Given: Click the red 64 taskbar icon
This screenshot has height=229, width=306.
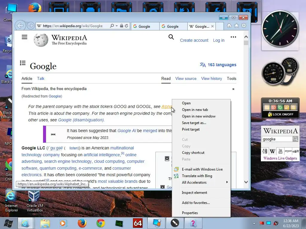Looking at the screenshot, I should pos(137,223).
